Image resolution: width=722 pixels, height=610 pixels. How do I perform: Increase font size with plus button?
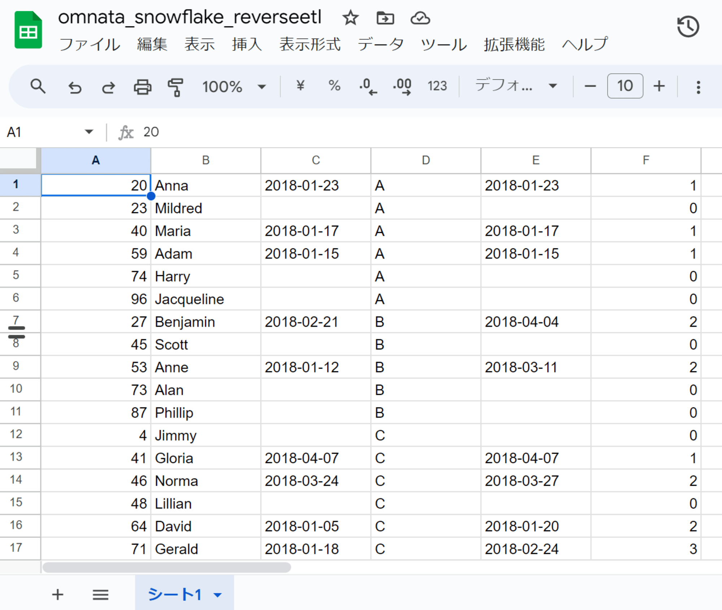tap(659, 86)
